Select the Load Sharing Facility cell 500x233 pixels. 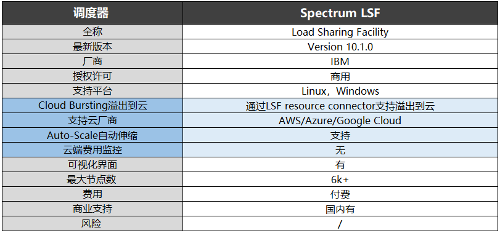tap(340, 32)
